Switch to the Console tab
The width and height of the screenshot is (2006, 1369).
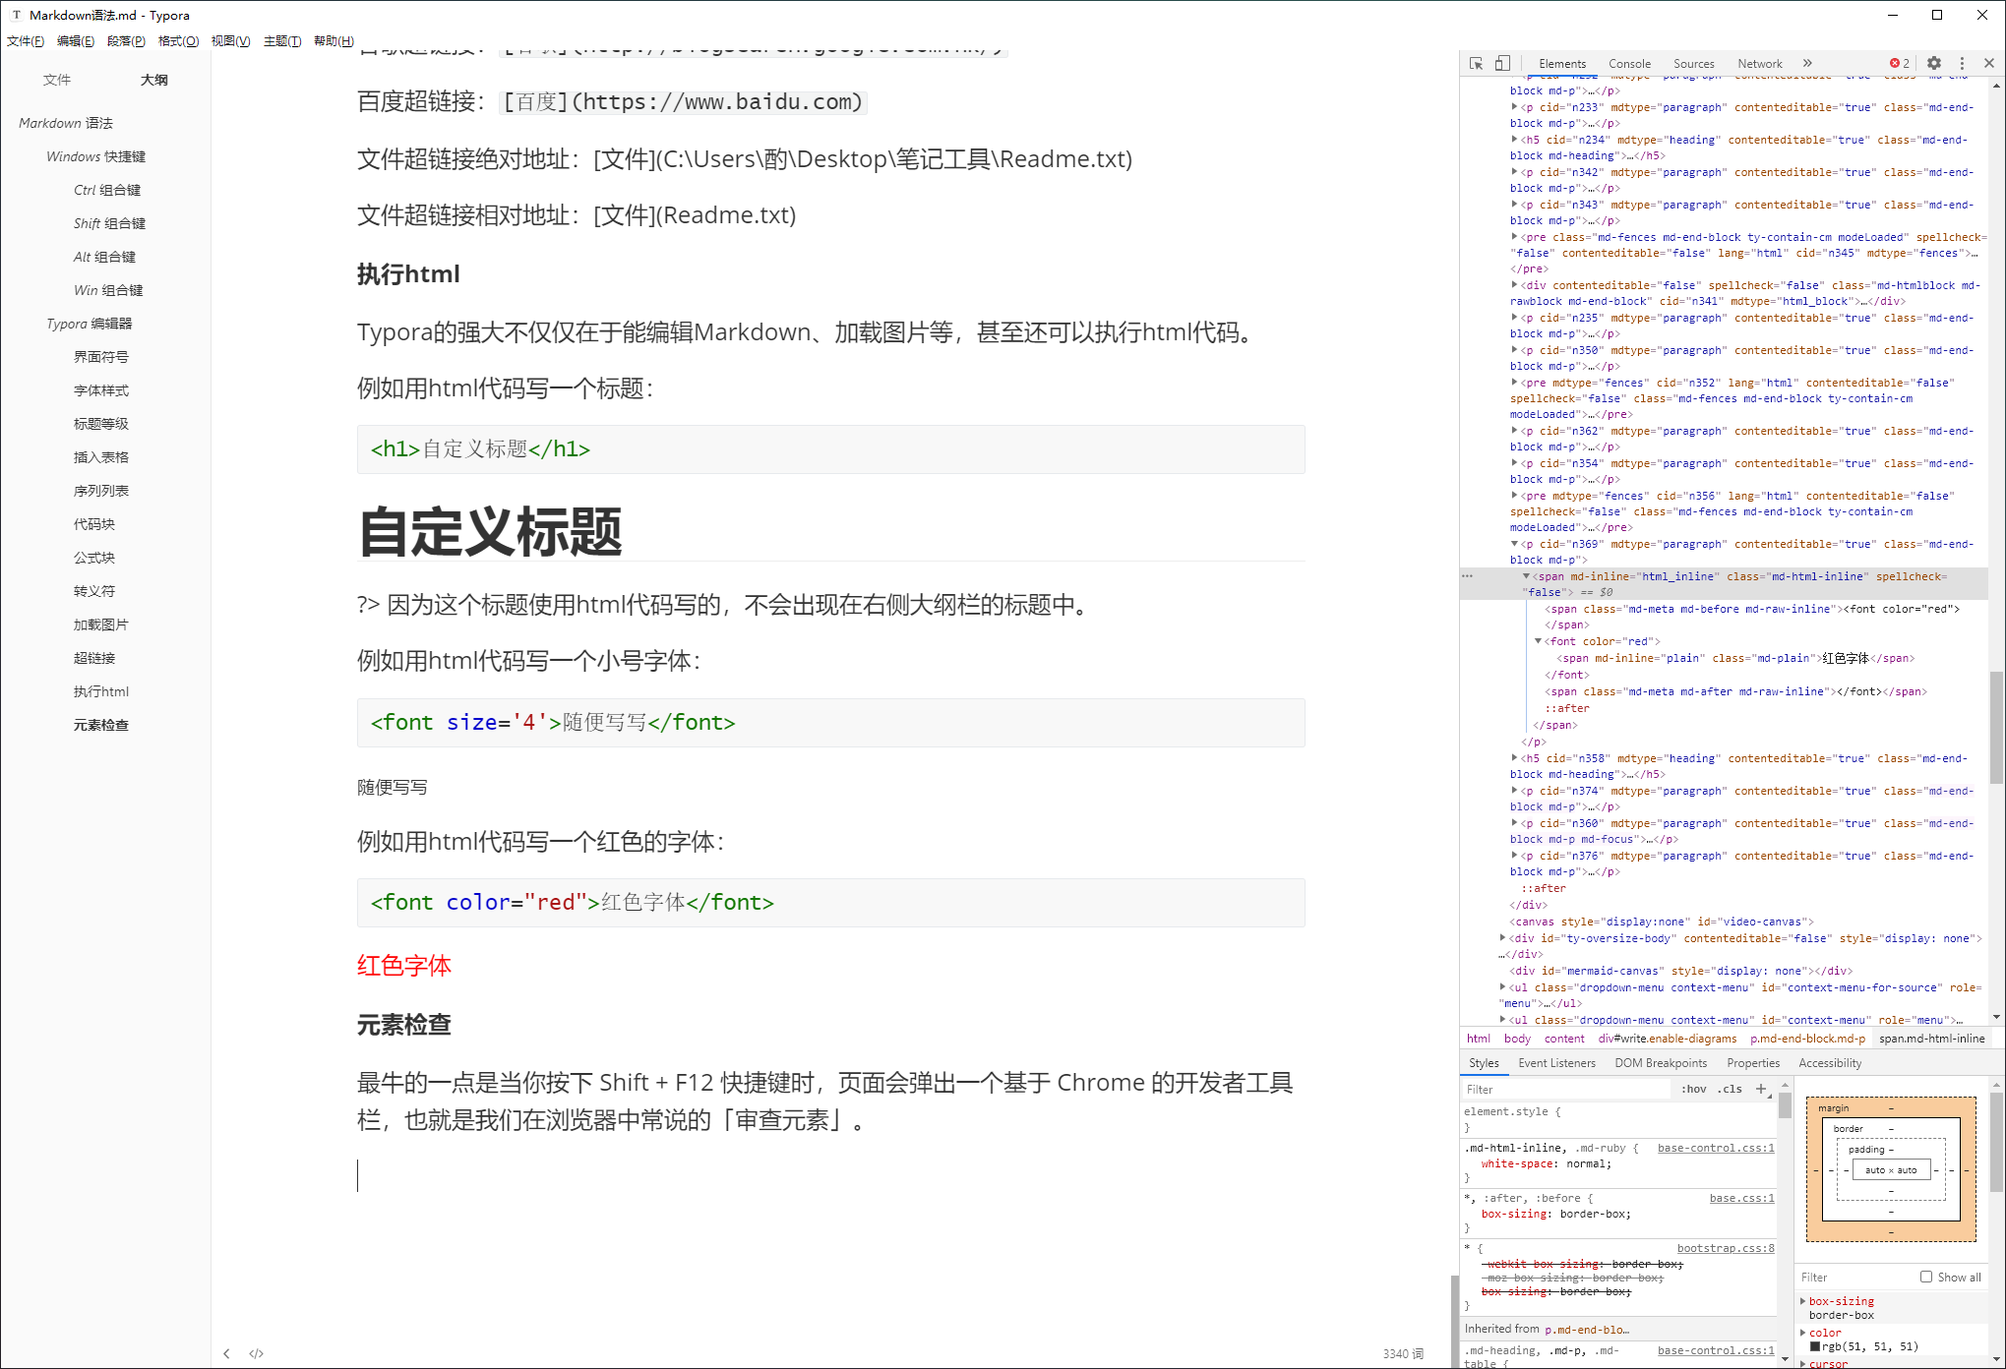click(x=1629, y=62)
